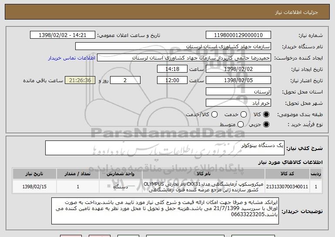Click the نام کالا column header

204,174
